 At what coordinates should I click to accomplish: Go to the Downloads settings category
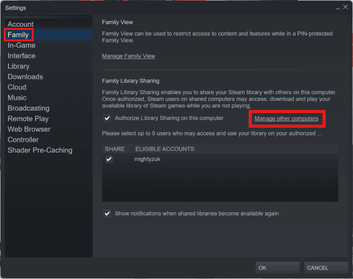pyautogui.click(x=25, y=77)
